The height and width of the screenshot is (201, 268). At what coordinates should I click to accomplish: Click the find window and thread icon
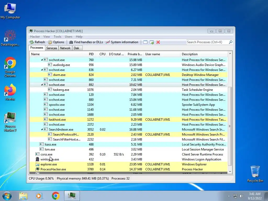(152, 42)
